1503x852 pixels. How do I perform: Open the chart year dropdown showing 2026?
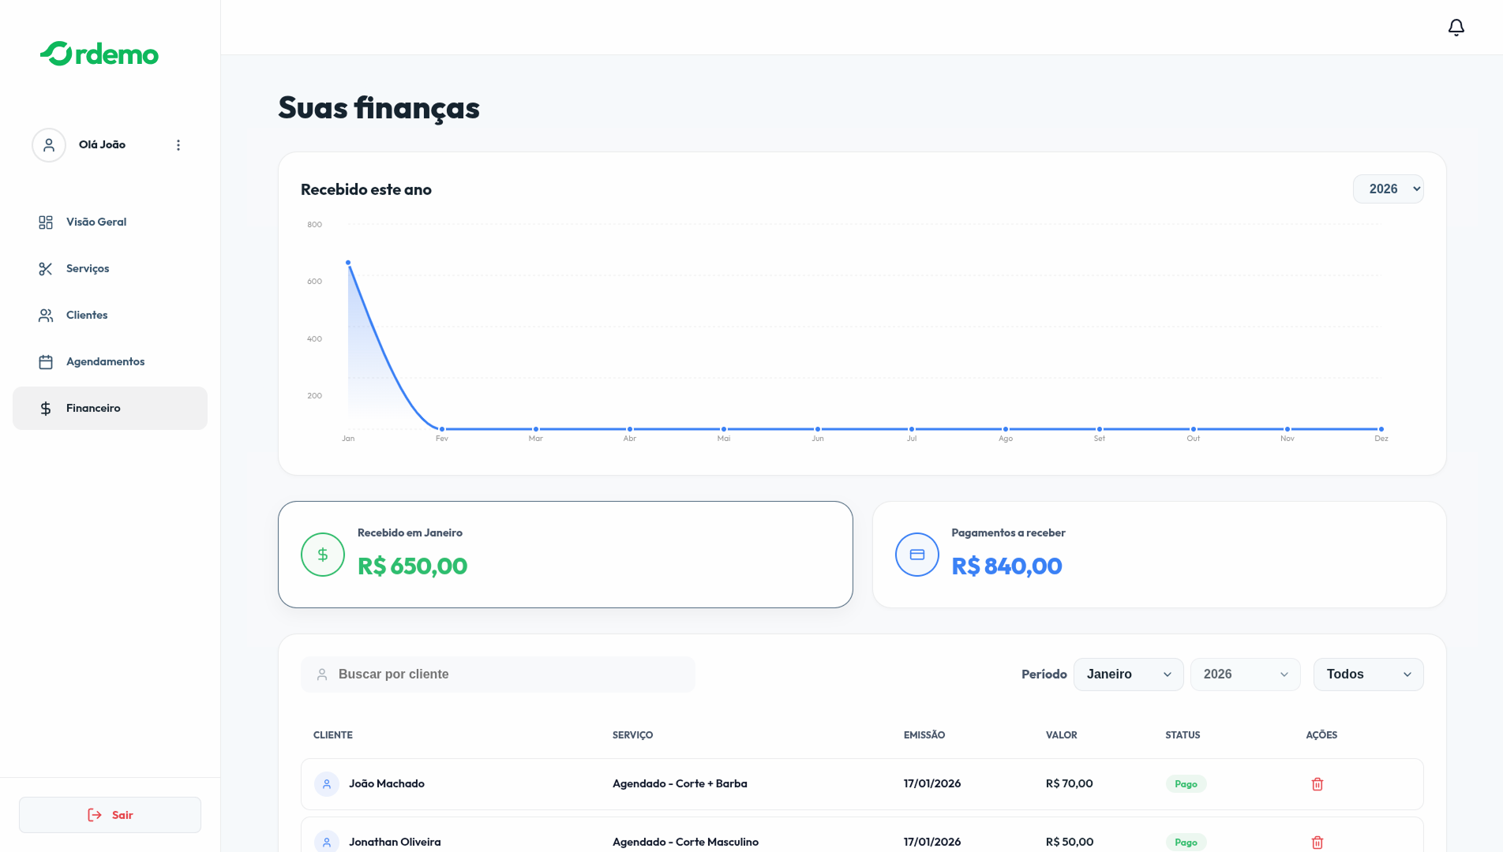coord(1388,189)
